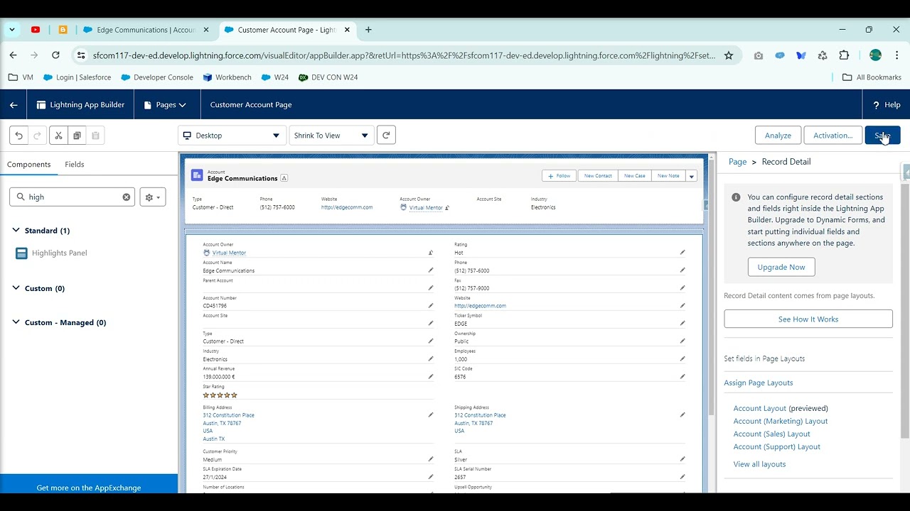Click the browser address bar URL
The height and width of the screenshot is (511, 910).
(404, 55)
